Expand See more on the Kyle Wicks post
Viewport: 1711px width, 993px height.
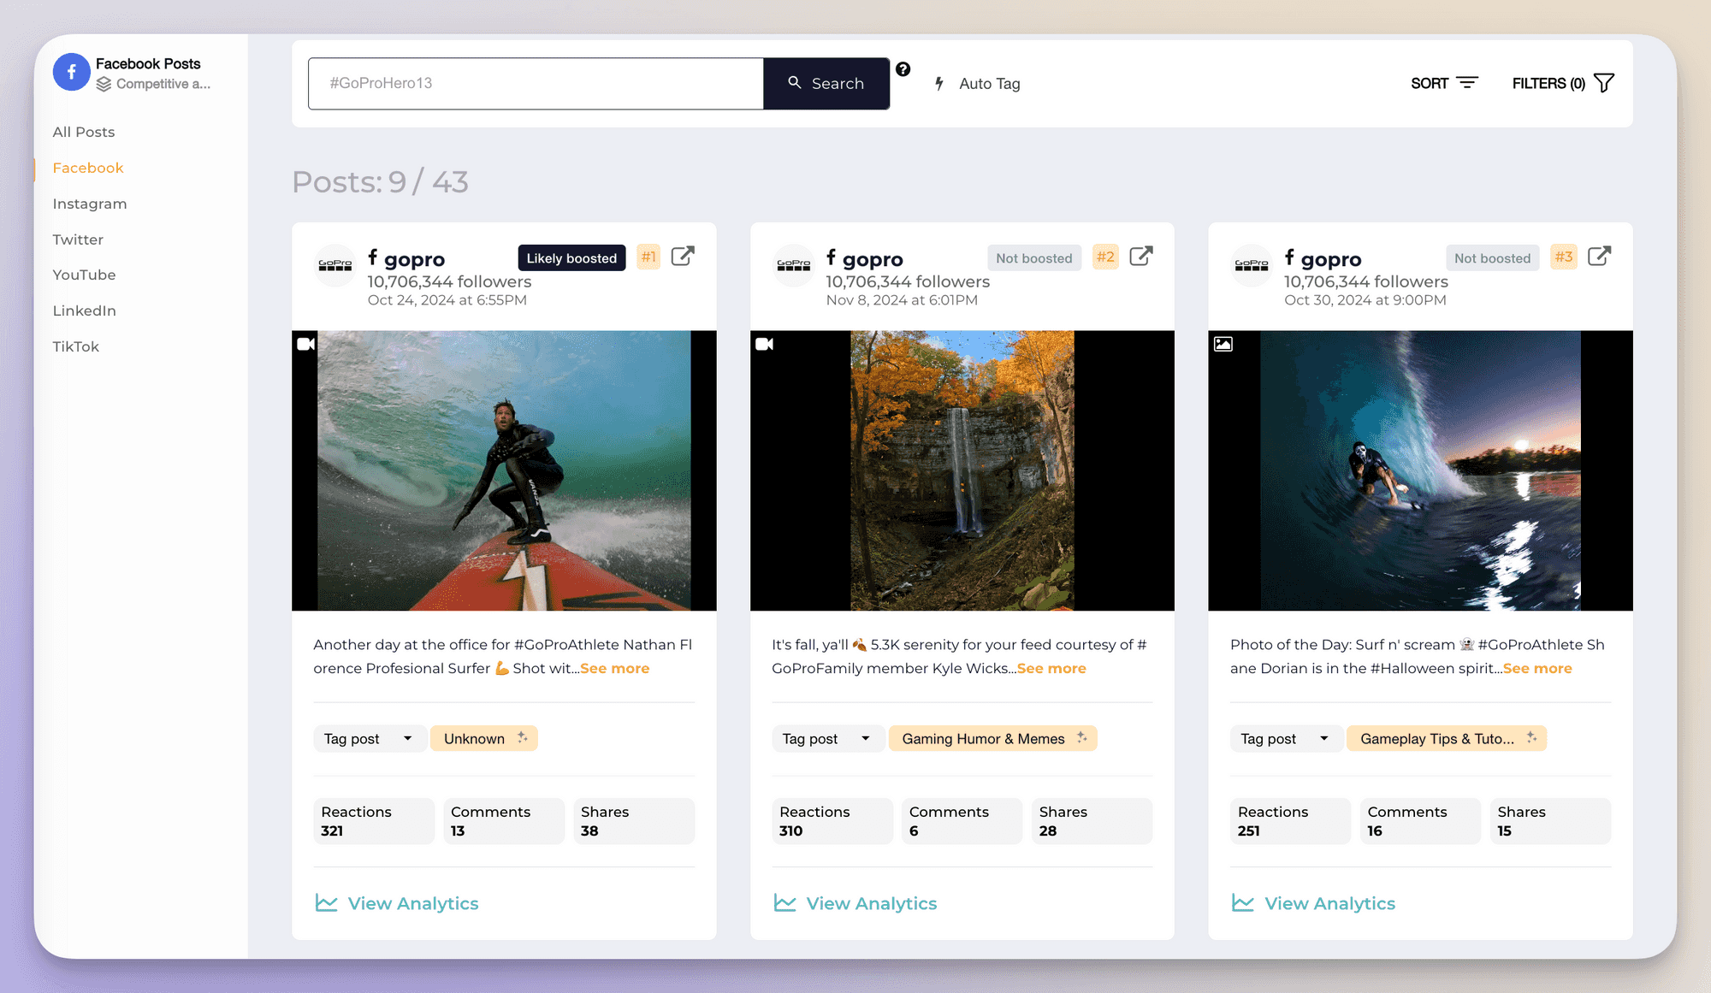tap(1051, 668)
